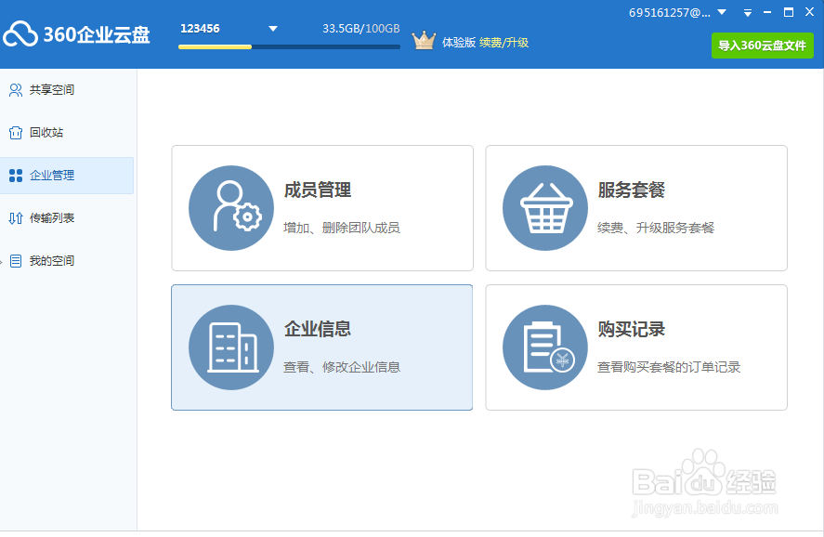This screenshot has width=824, height=537.
Task: Click the 传输列表 up-down arrows icon
Action: (x=16, y=218)
